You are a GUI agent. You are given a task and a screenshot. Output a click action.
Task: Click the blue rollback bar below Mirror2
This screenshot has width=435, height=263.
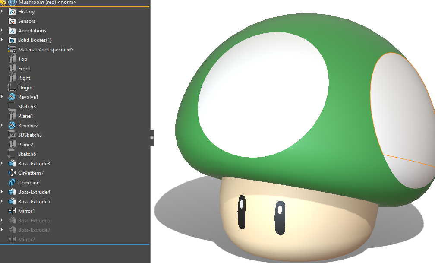[75, 245]
